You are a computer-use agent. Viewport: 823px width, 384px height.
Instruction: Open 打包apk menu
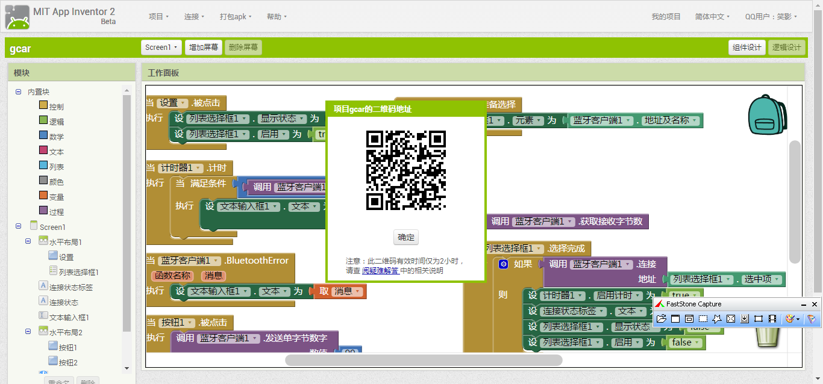click(236, 17)
